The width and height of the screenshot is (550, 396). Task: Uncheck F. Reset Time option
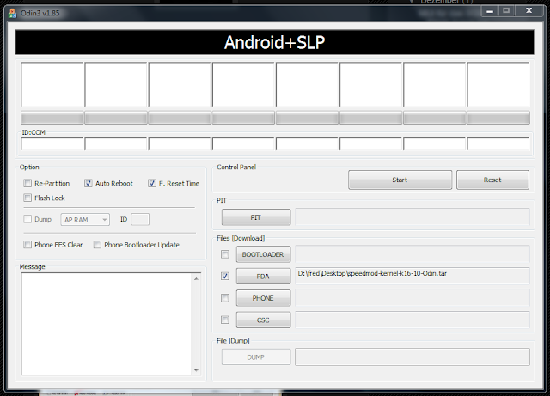(152, 183)
